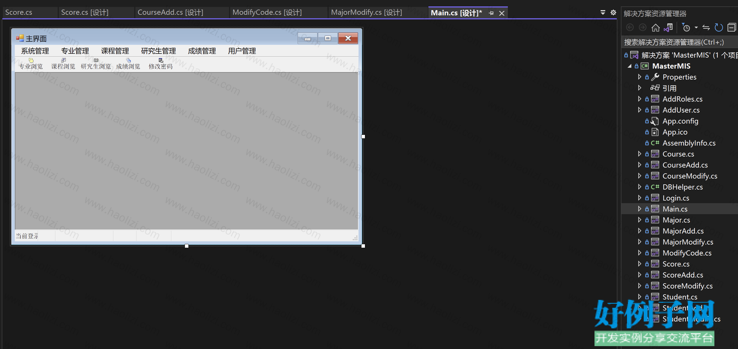
Task: Select the App.config file icon
Action: point(655,121)
